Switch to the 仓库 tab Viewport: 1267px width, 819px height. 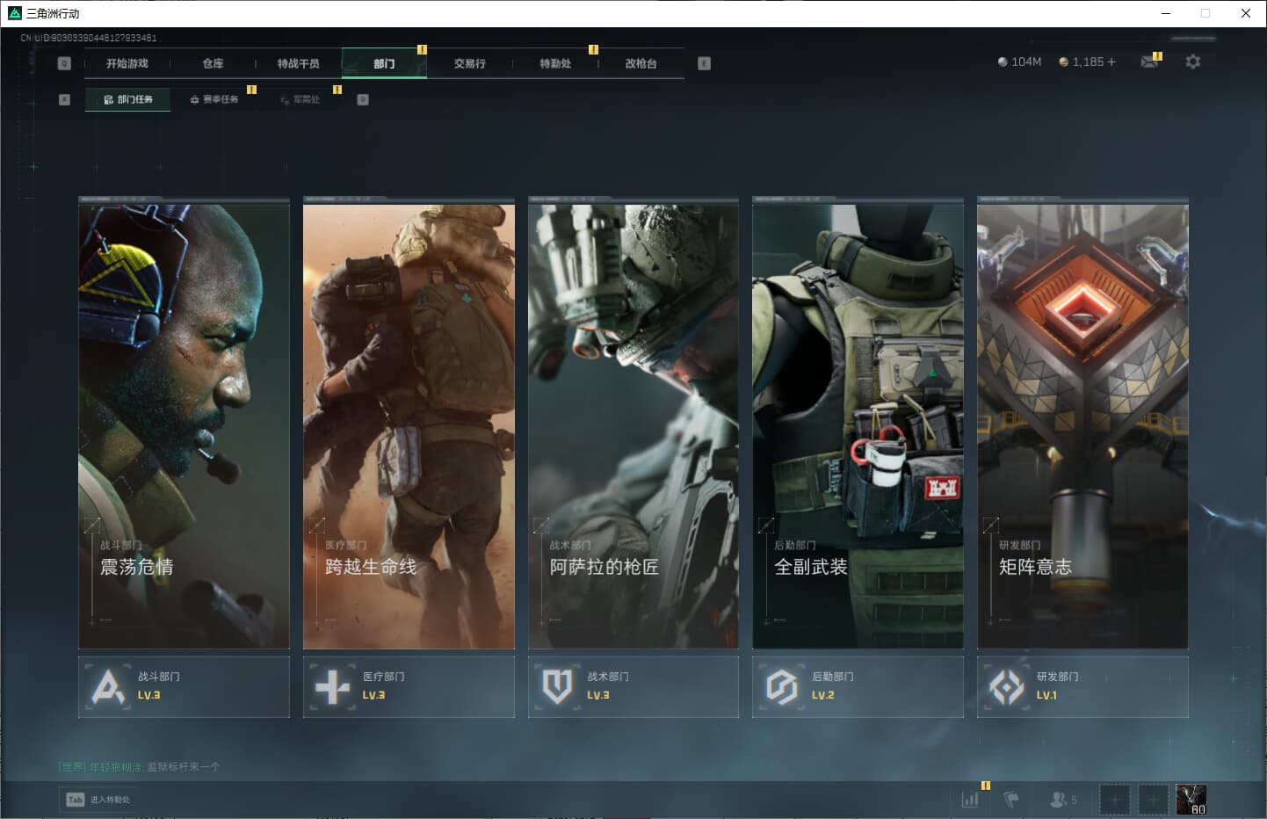click(x=213, y=63)
